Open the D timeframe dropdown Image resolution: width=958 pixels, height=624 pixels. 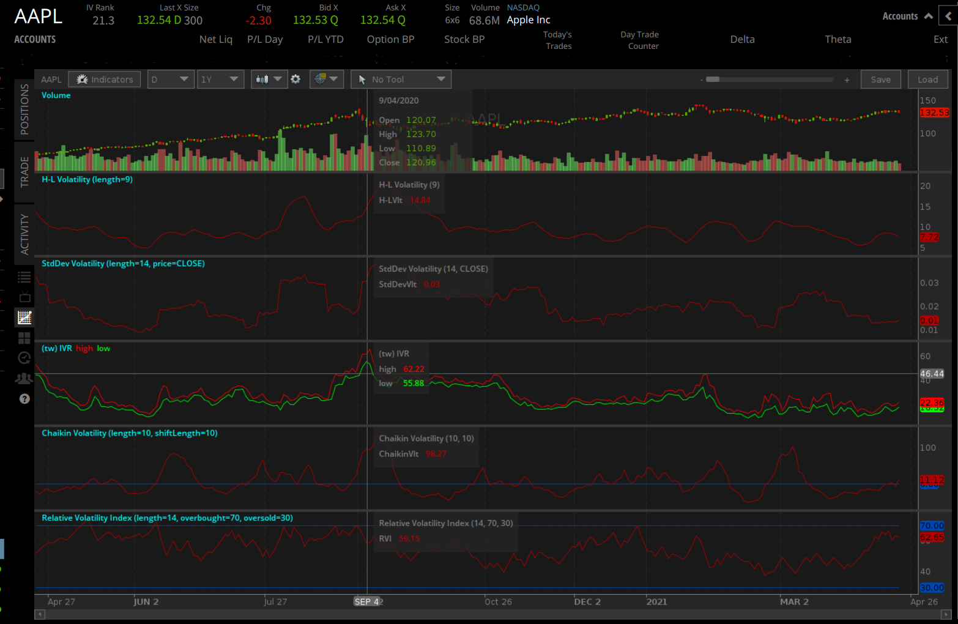[x=171, y=80]
